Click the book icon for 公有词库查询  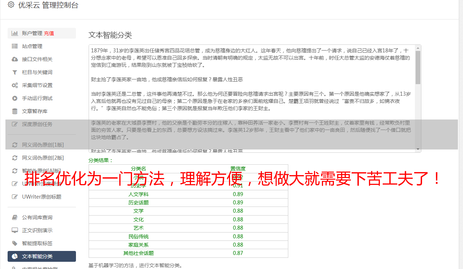coord(15,217)
